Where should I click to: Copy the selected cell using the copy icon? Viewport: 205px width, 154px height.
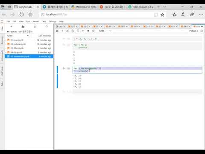coord(73,31)
